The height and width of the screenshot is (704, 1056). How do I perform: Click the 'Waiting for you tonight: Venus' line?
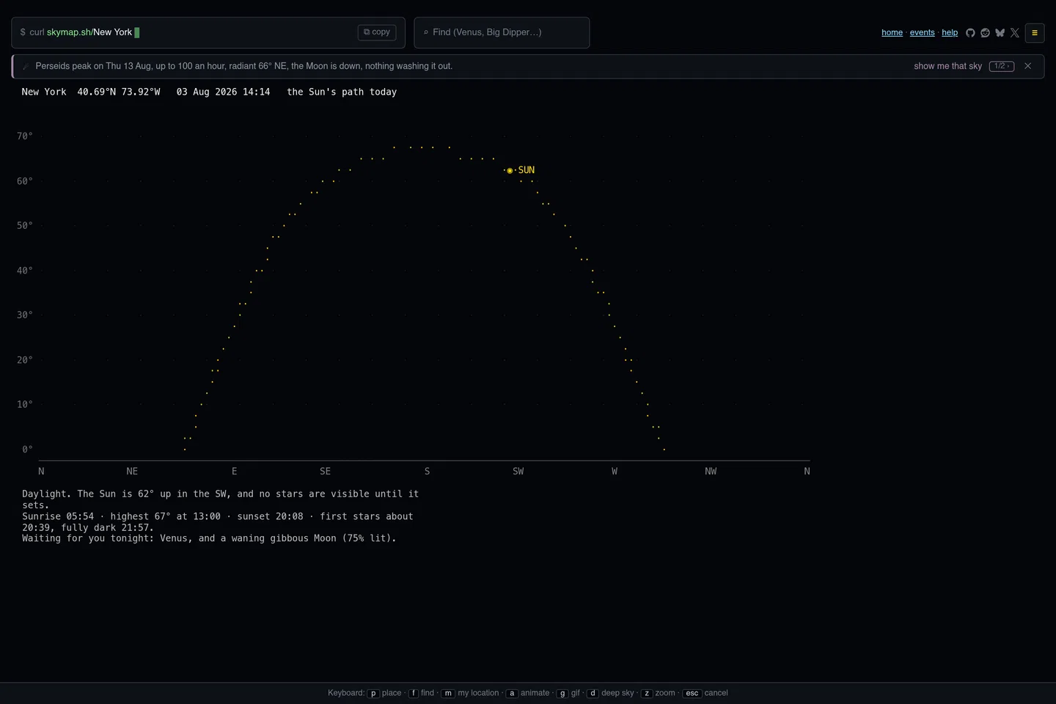(209, 538)
